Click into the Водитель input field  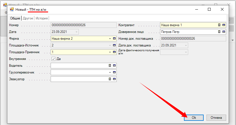[x=79, y=66]
